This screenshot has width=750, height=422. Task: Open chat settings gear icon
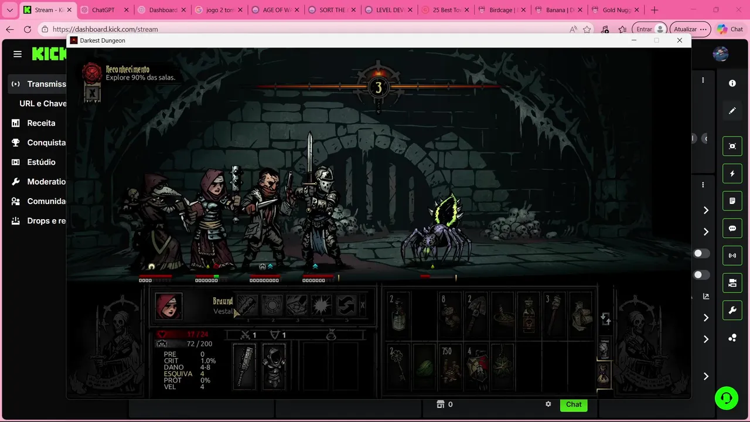[548, 404]
